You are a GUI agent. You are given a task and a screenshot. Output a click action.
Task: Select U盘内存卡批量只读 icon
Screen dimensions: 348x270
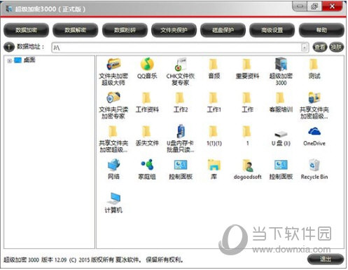pyautogui.click(x=180, y=139)
